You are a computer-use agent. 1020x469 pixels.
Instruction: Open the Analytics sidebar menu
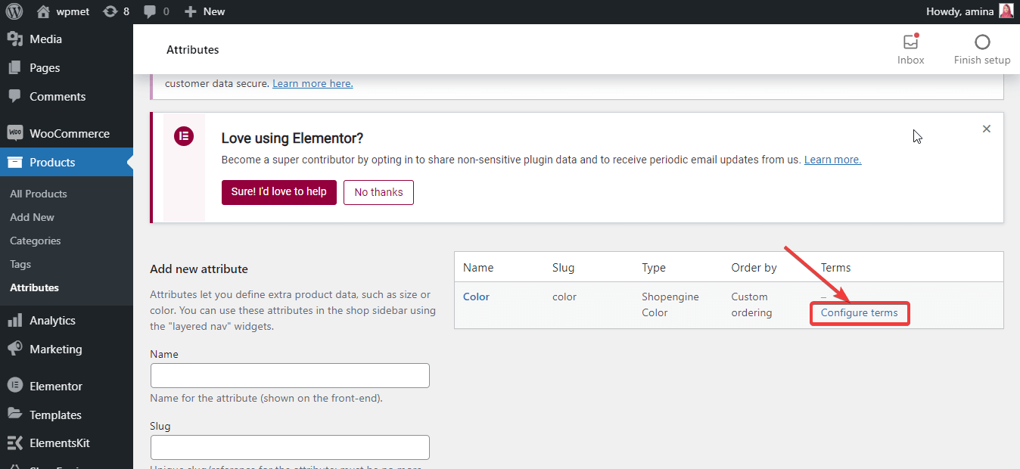[52, 321]
